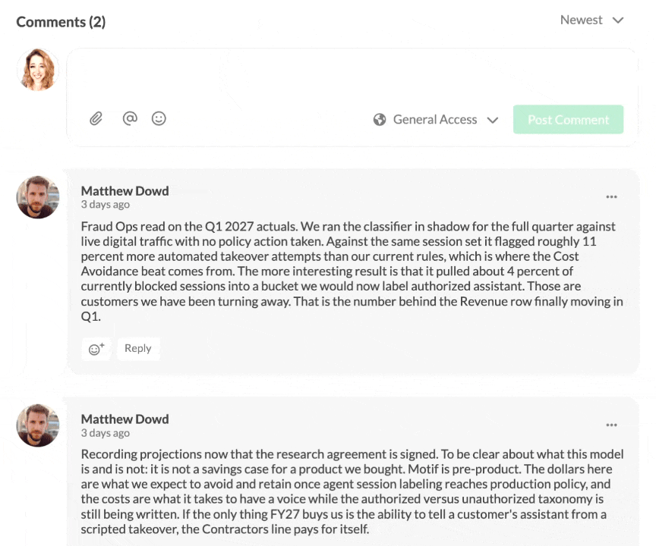The width and height of the screenshot is (656, 546).
Task: Open the emoji picker in comment box
Action: (159, 118)
